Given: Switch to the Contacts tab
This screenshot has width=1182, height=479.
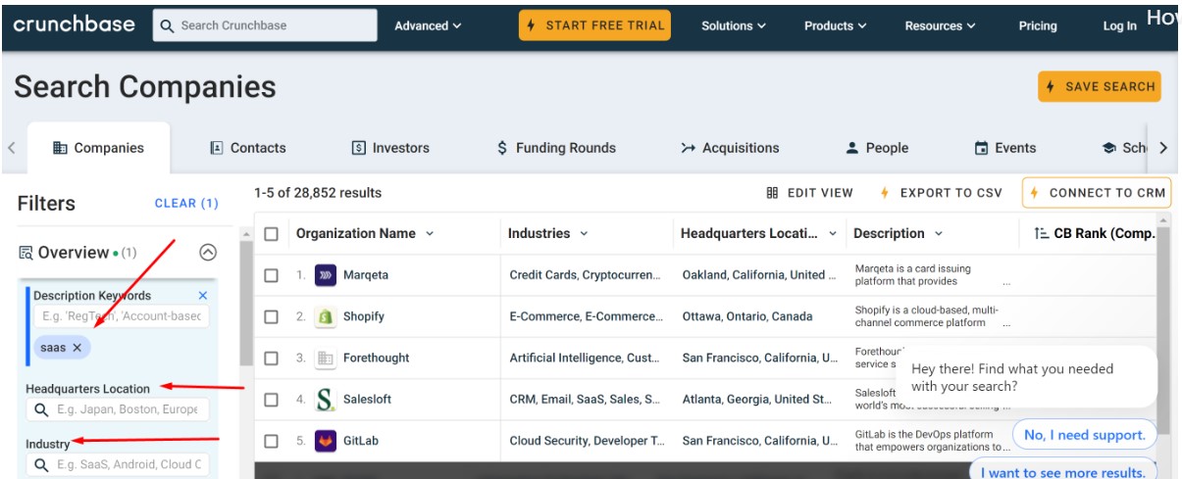Looking at the screenshot, I should click(248, 148).
